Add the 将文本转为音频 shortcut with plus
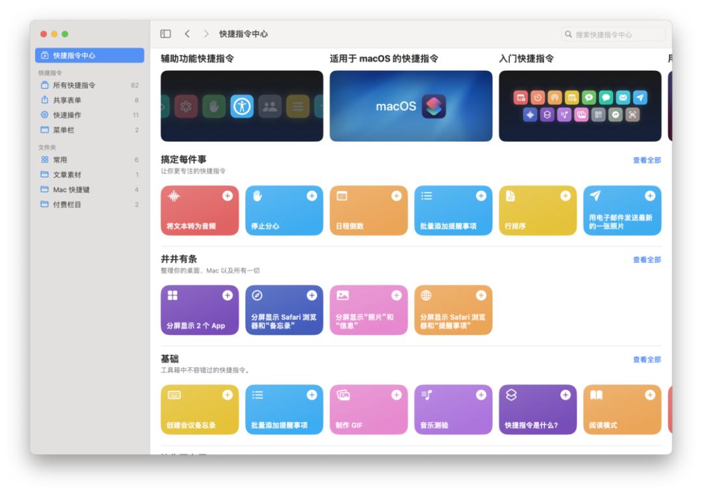 pos(227,196)
